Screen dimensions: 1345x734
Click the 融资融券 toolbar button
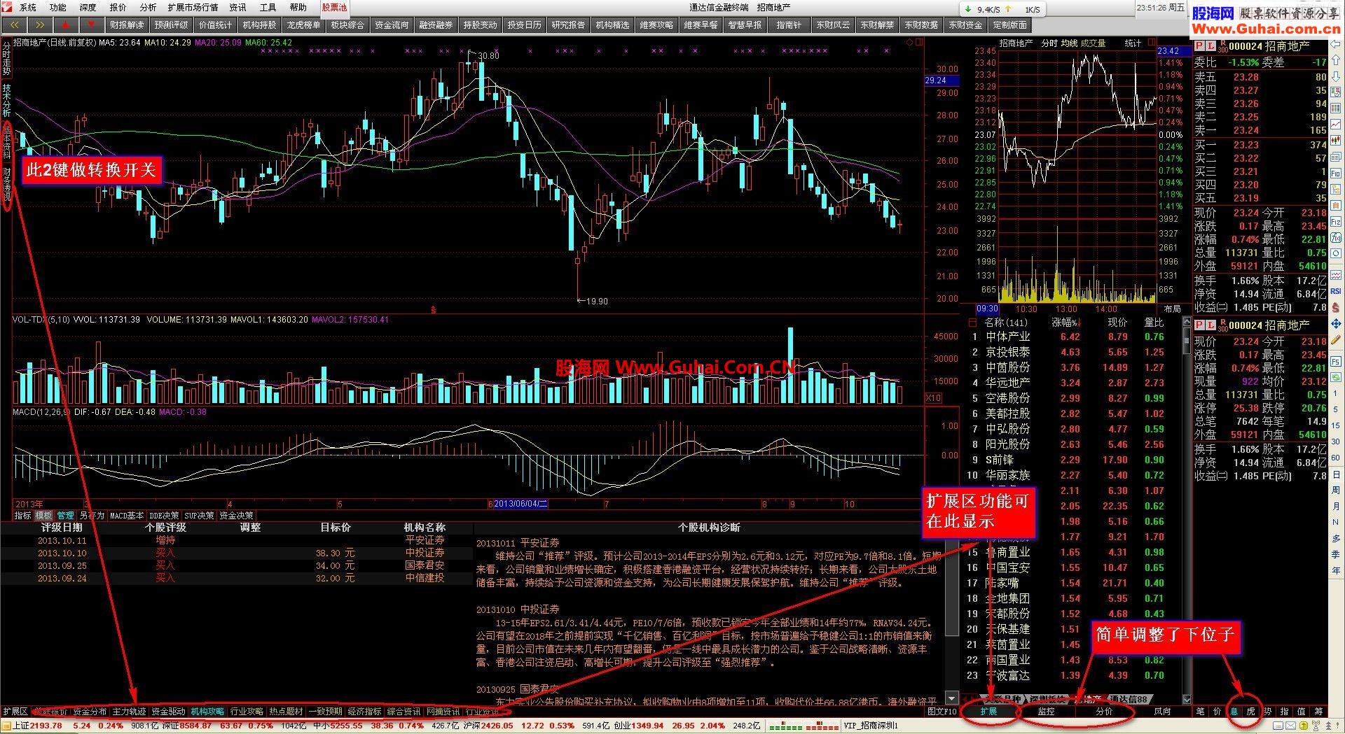(x=436, y=24)
